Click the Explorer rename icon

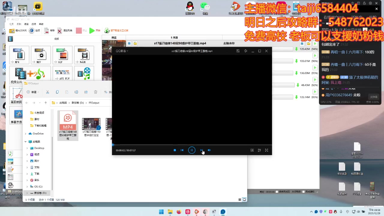(76, 92)
